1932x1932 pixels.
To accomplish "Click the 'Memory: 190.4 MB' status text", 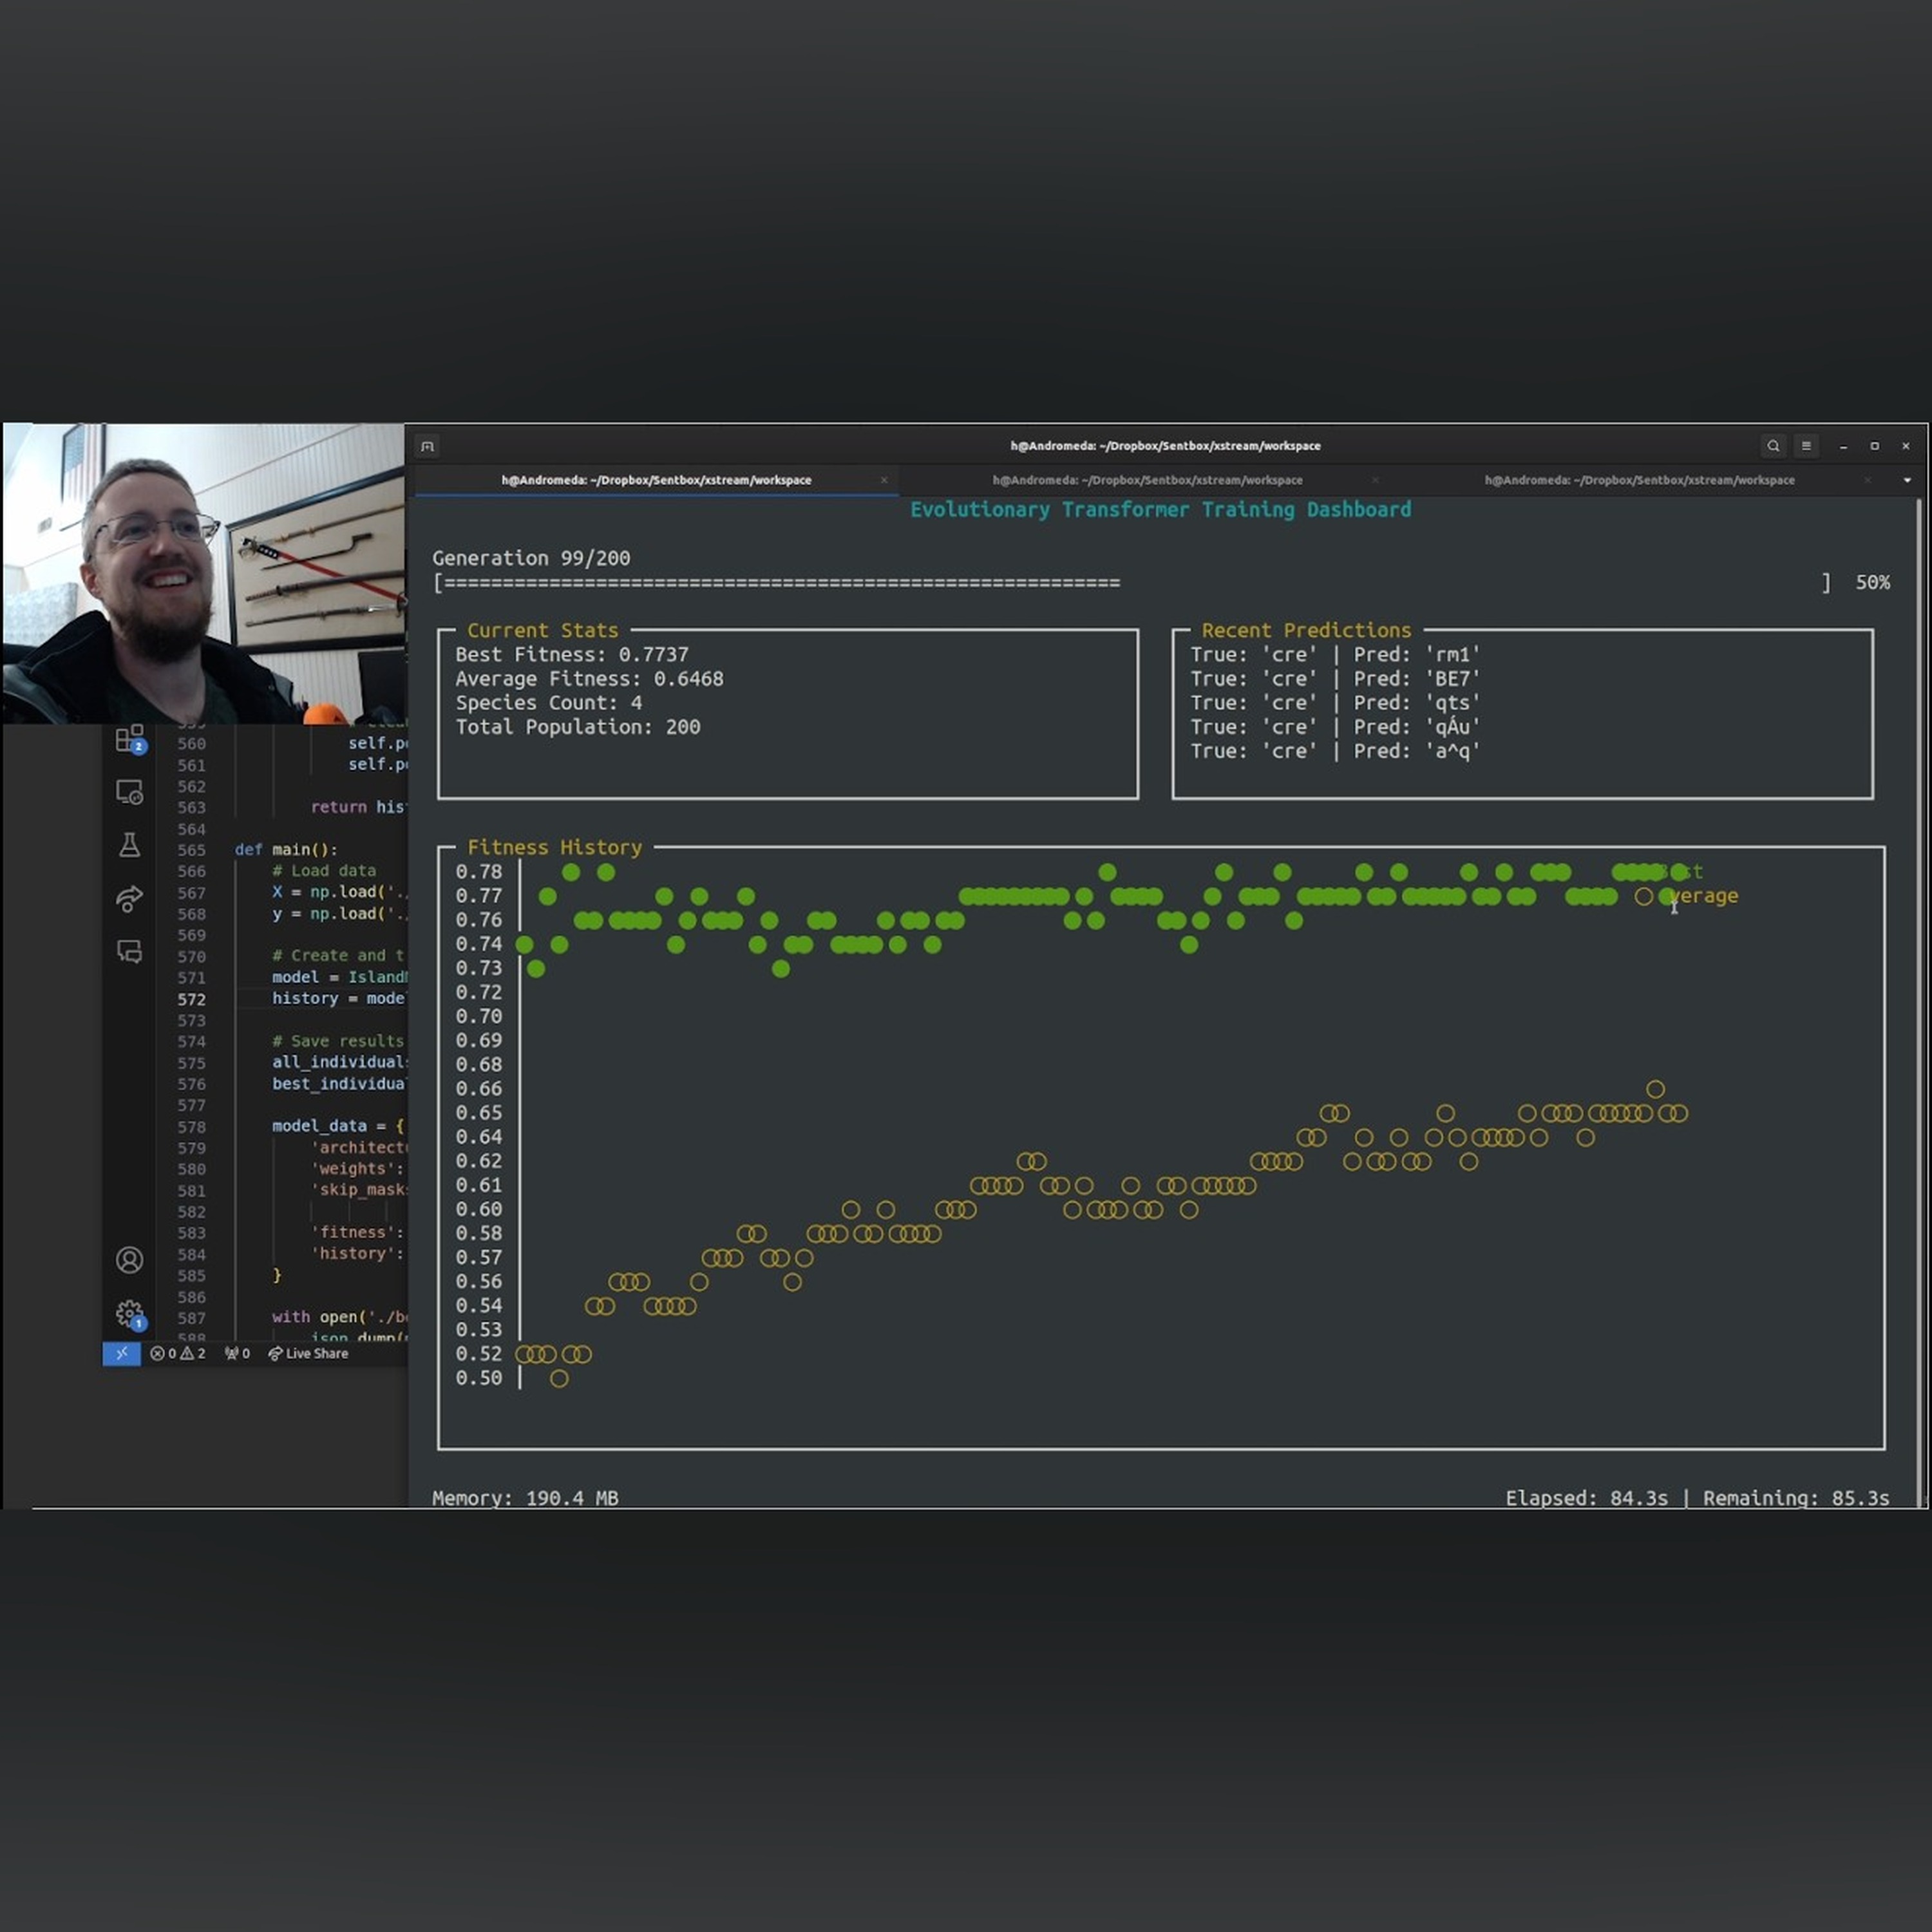I will pyautogui.click(x=525, y=1498).
